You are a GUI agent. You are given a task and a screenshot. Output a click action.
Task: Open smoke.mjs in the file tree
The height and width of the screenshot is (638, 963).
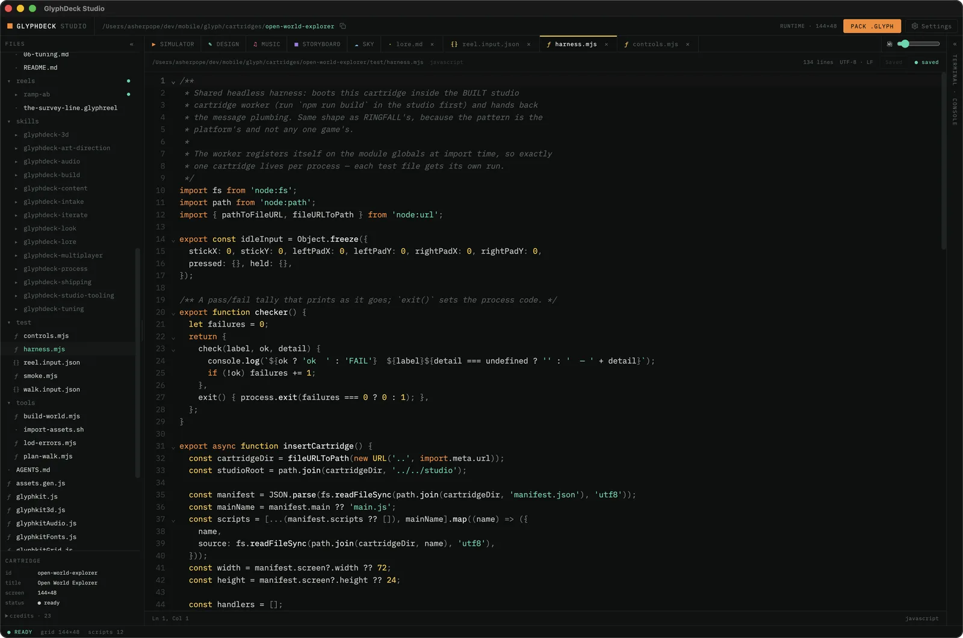pos(40,376)
